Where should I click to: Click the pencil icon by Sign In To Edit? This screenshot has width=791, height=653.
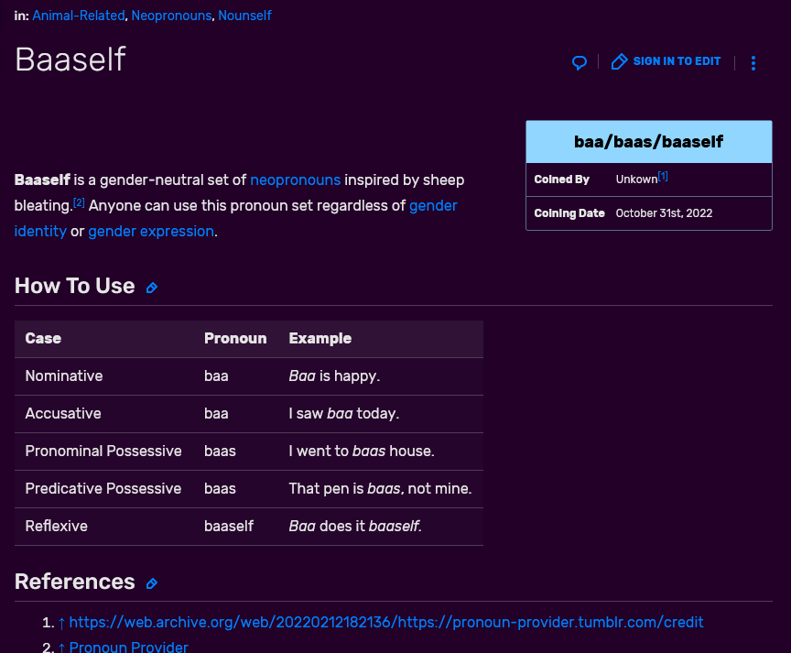click(x=619, y=61)
